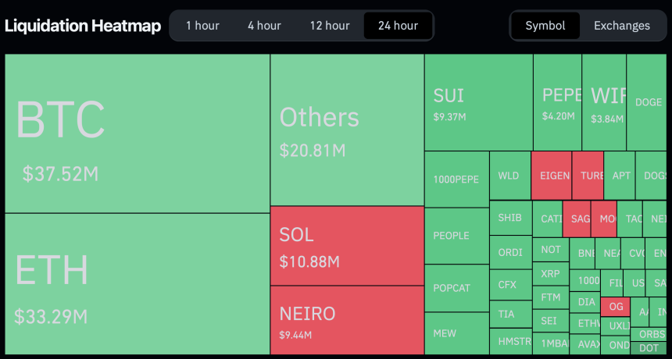Select the 1 hour timeframe tab
This screenshot has width=672, height=359.
pyautogui.click(x=202, y=26)
